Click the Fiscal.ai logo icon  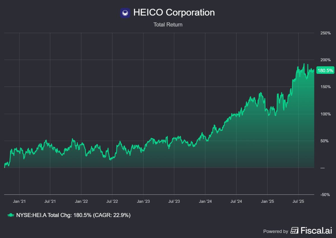pyautogui.click(x=294, y=230)
